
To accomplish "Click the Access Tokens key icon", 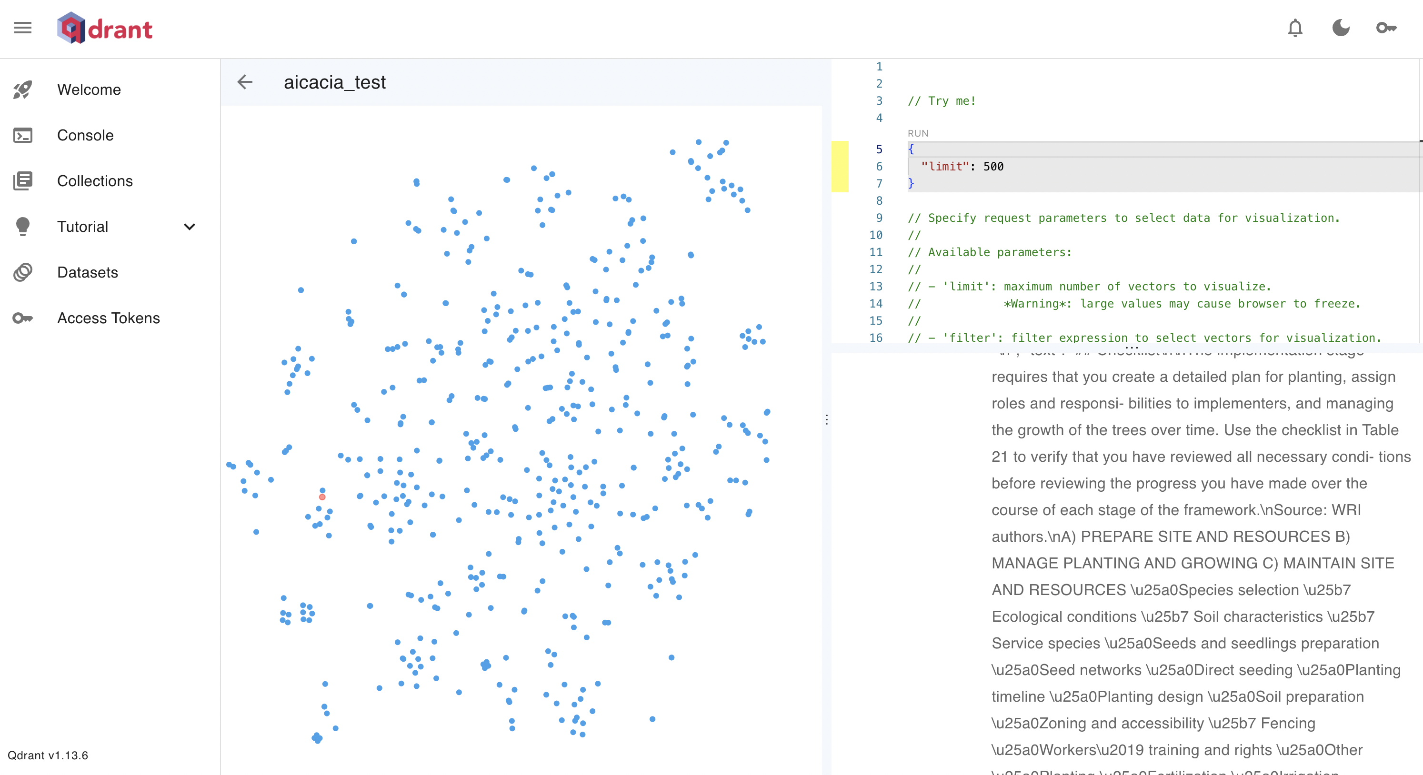I will 23,318.
